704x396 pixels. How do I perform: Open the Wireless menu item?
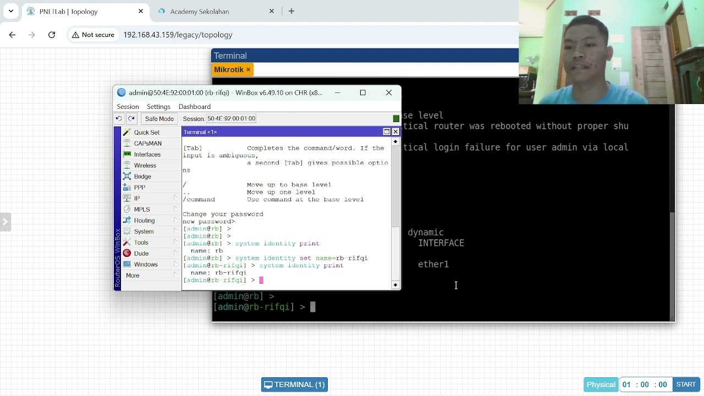145,166
